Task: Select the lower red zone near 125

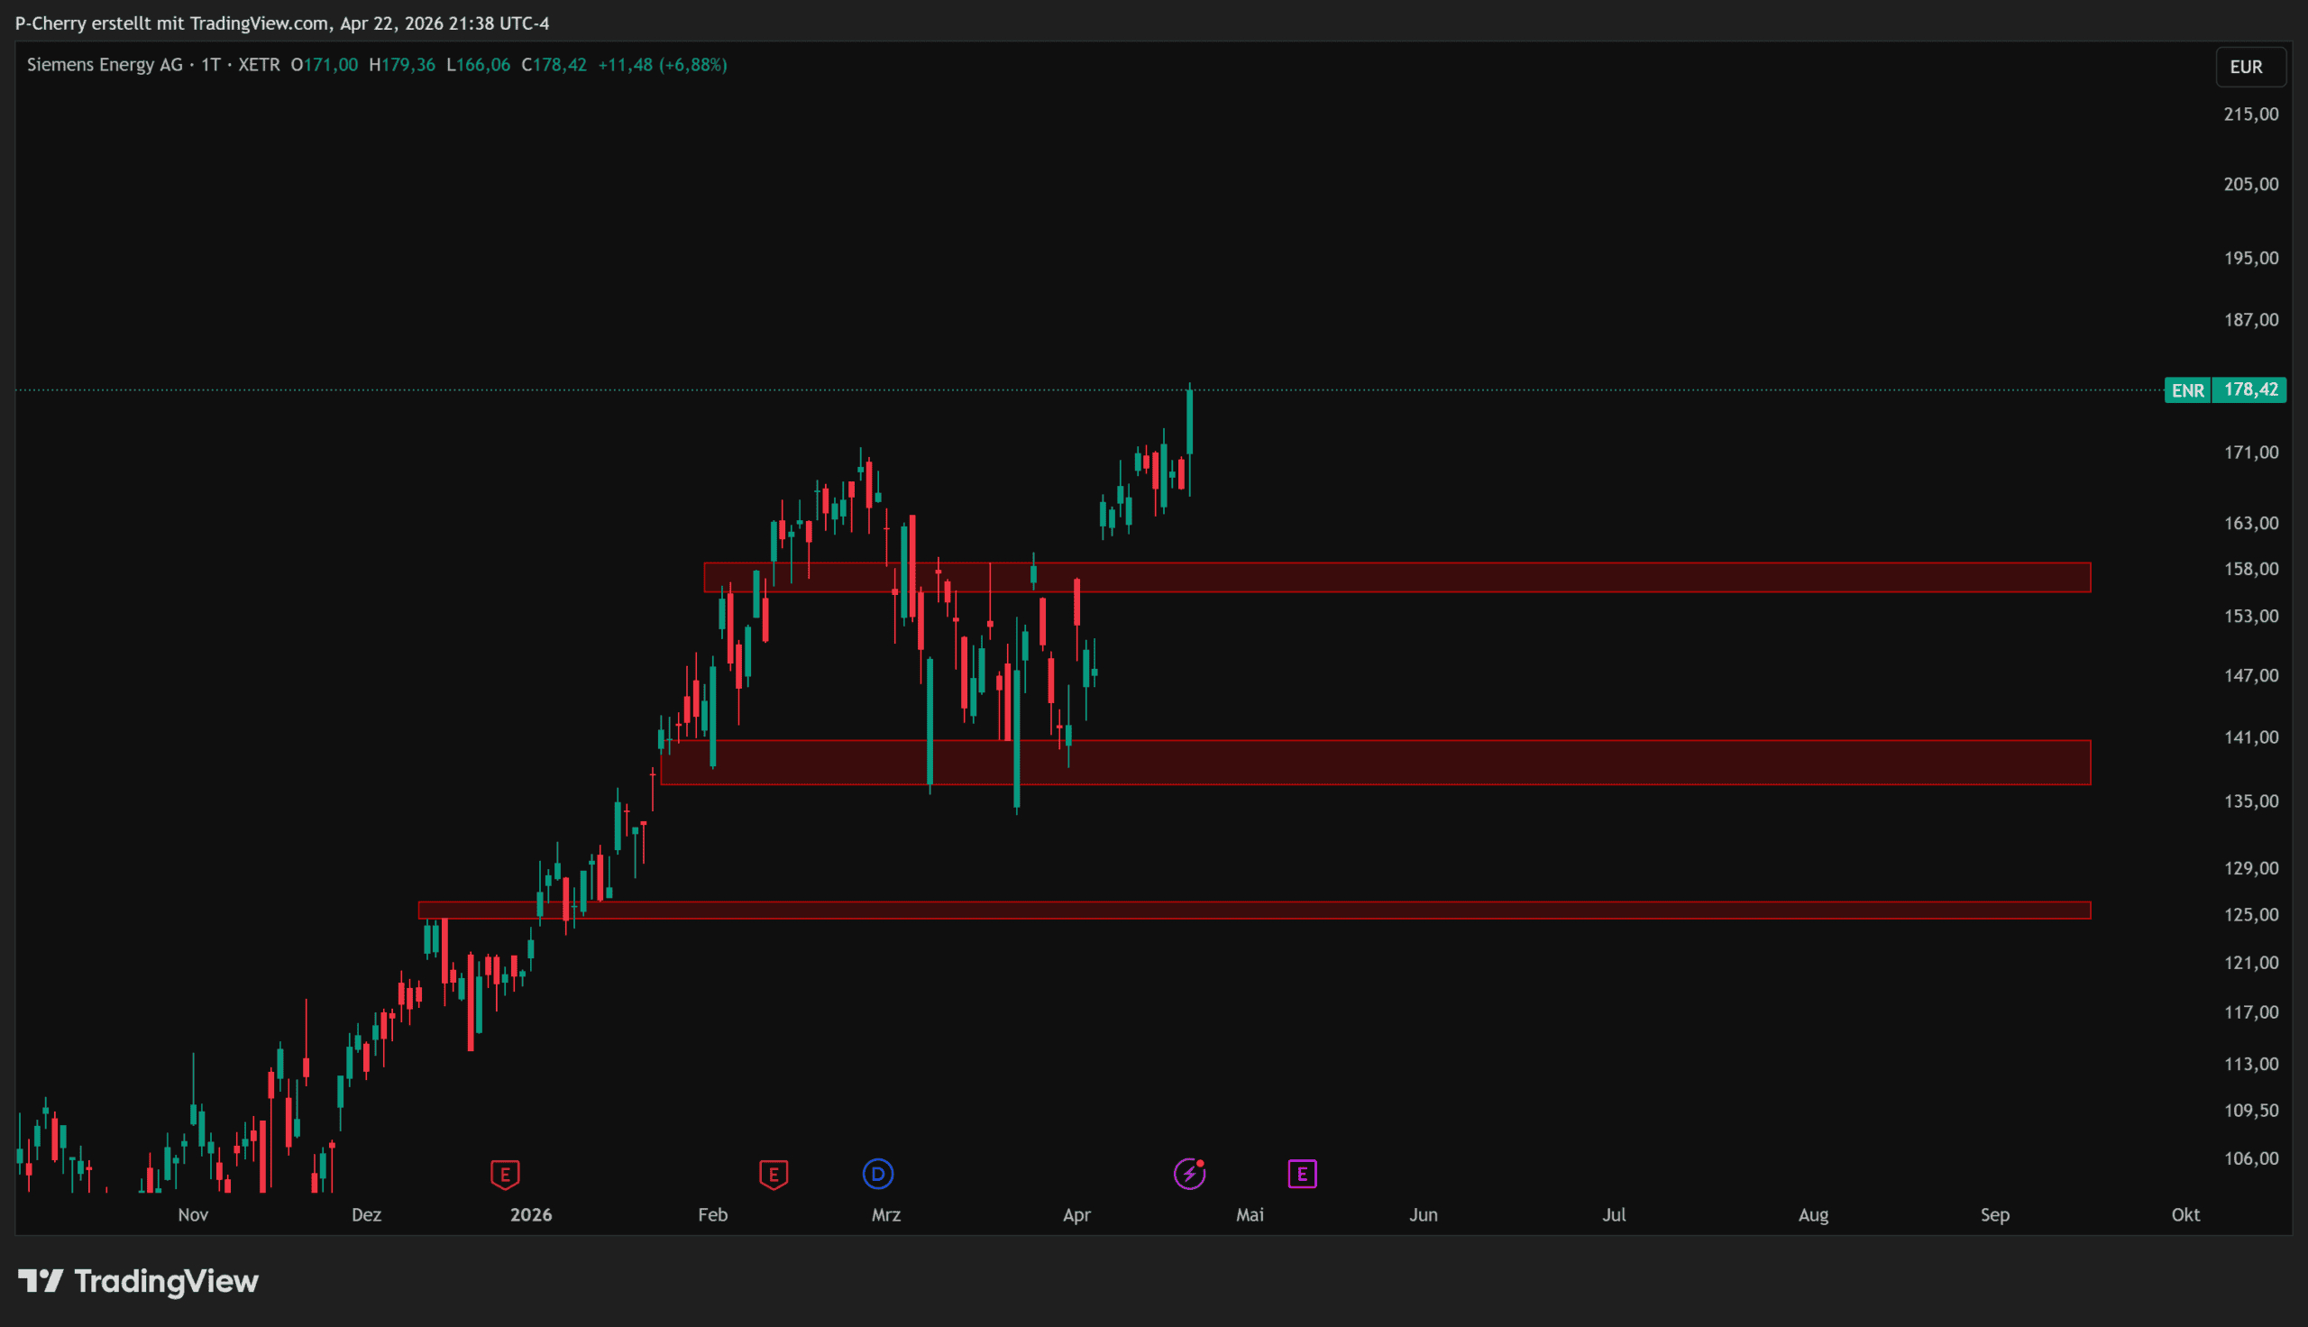Action: 1549,911
